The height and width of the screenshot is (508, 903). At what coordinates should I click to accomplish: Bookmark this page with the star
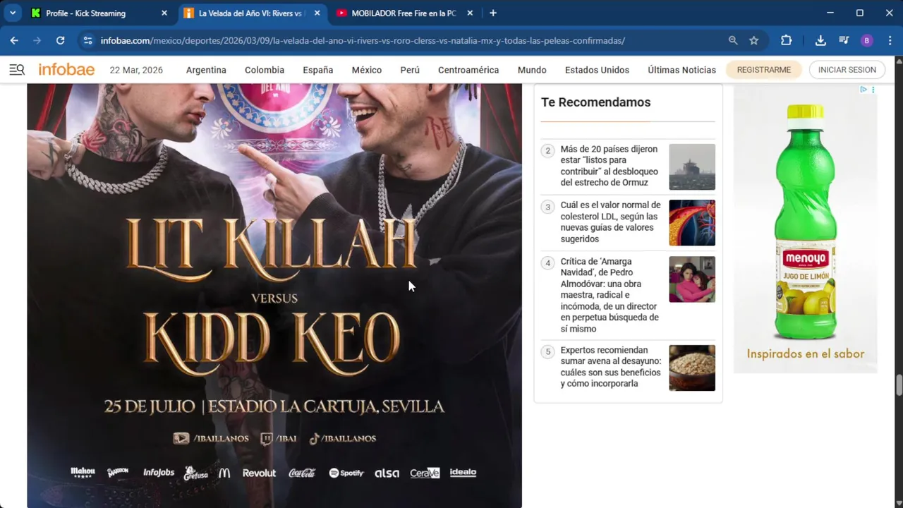click(x=754, y=41)
